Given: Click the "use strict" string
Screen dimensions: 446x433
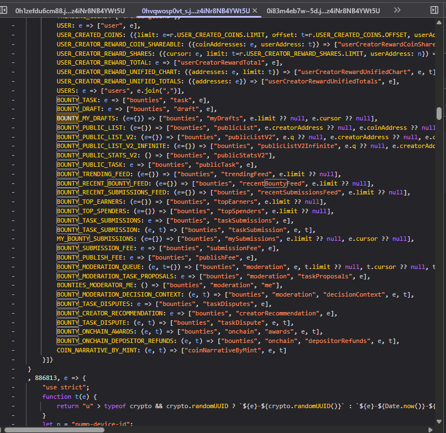Looking at the screenshot, I should click(64, 387).
